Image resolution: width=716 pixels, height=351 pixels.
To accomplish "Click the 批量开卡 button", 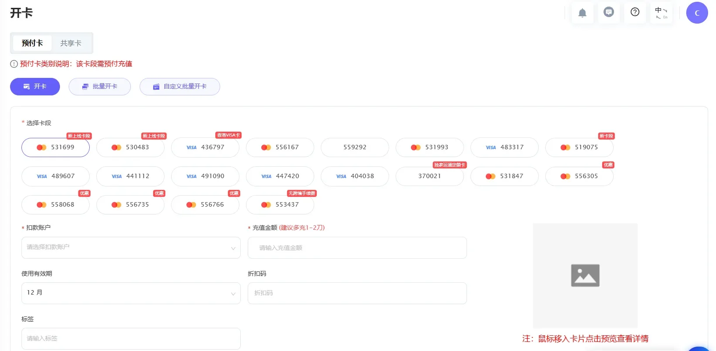I will (100, 87).
